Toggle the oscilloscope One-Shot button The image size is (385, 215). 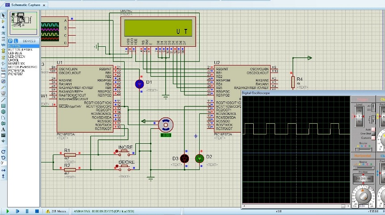373,134
